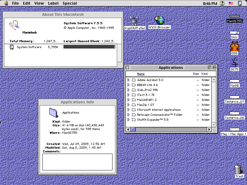
Task: Expand the iText 3.1.7E folder triangle
Action: tap(129, 95)
